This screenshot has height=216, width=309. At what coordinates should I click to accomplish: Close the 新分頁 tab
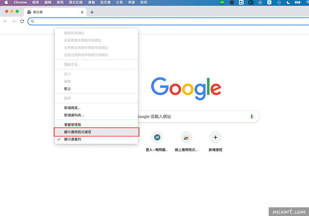82,12
